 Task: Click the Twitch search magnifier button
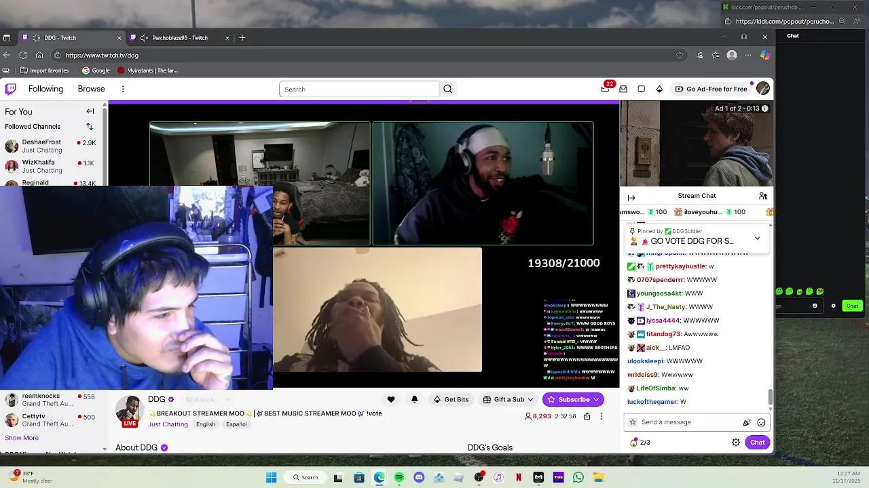447,89
